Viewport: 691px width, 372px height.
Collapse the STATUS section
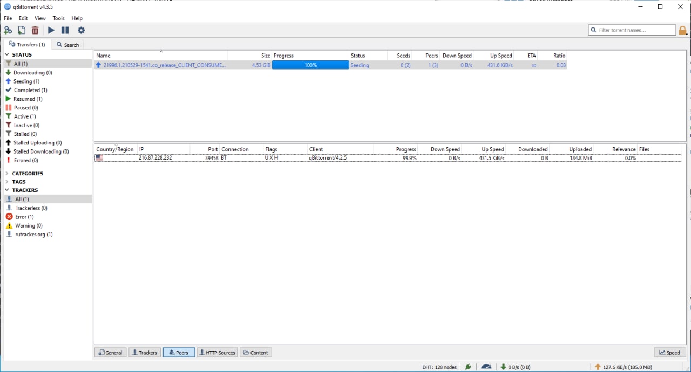coord(8,54)
